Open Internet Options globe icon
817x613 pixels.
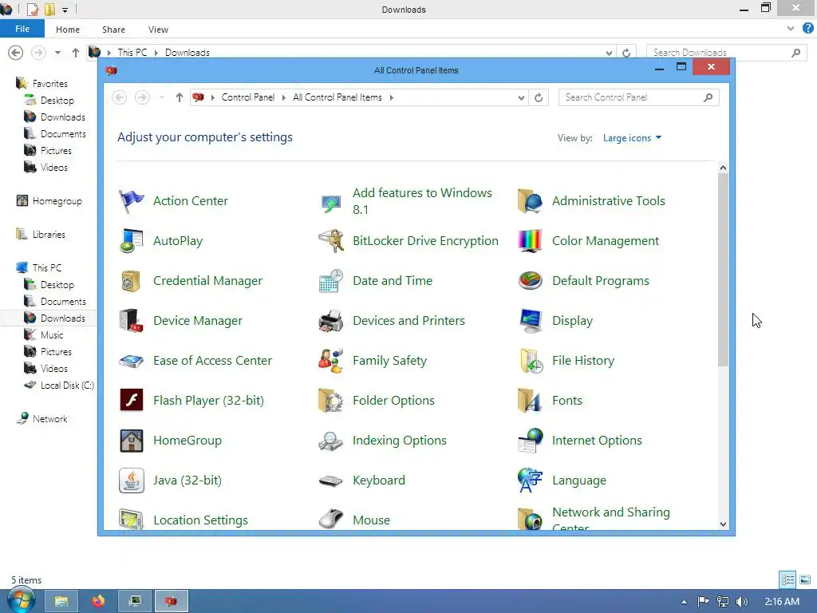[531, 441]
